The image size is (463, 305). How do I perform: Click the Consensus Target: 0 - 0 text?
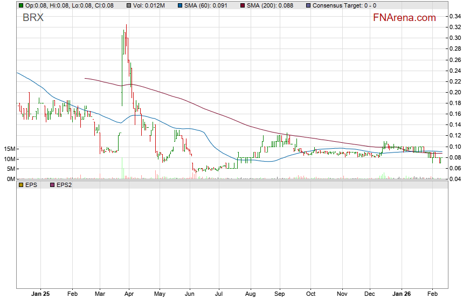click(x=344, y=5)
